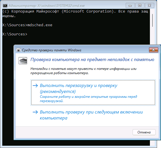Click the 'X:\Sources>mdsched.exe' command line

(x=27, y=25)
